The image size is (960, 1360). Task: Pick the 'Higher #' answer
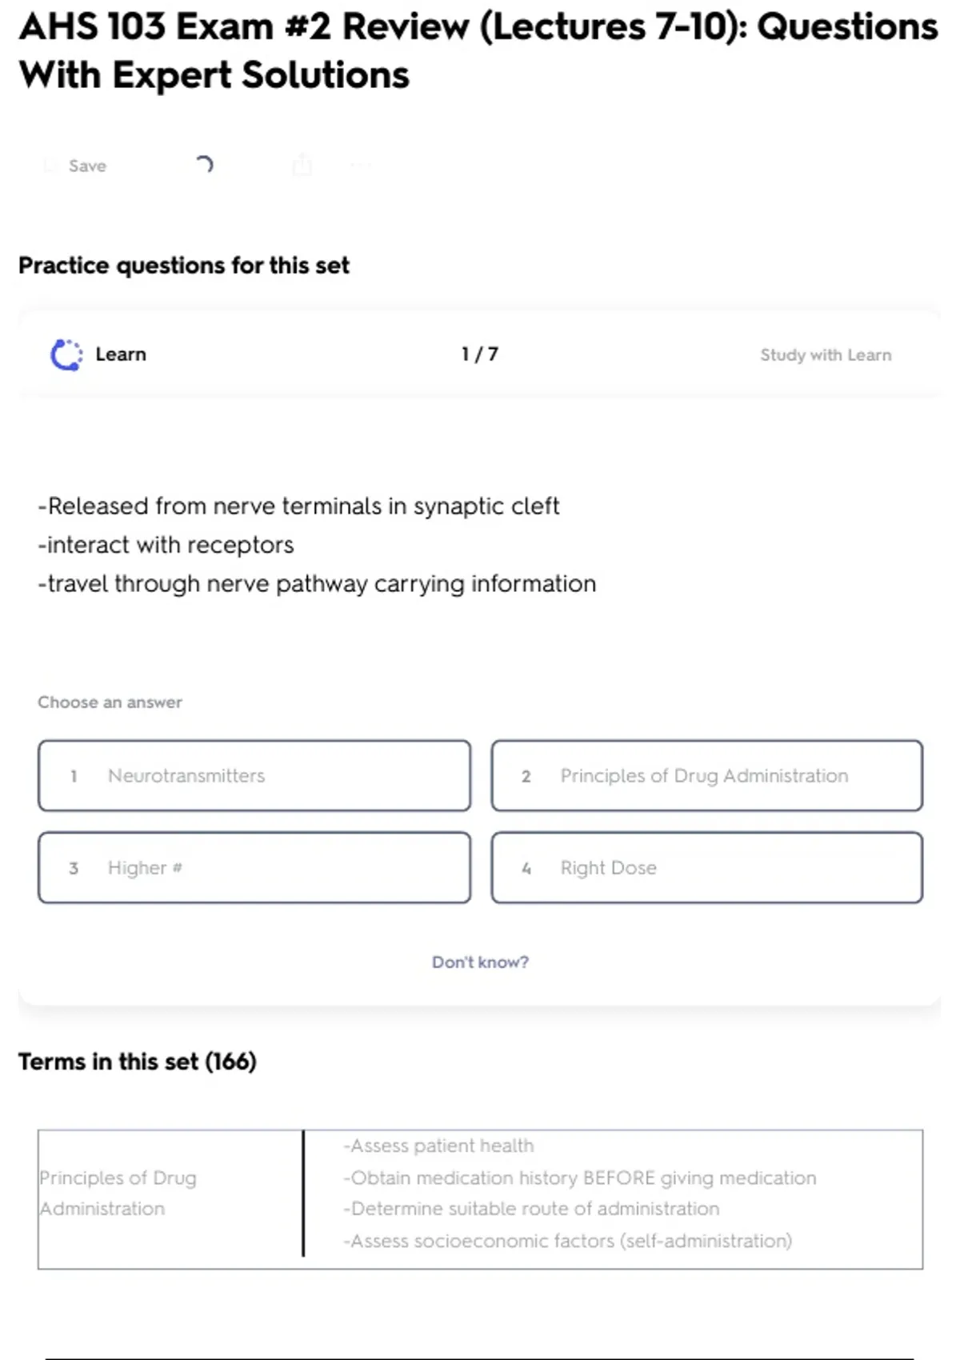(254, 867)
